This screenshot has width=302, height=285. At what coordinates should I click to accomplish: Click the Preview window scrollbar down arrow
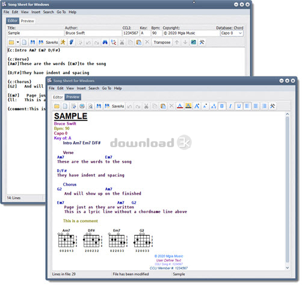[288, 268]
